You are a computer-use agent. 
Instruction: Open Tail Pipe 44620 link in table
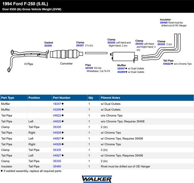click(x=57, y=121)
